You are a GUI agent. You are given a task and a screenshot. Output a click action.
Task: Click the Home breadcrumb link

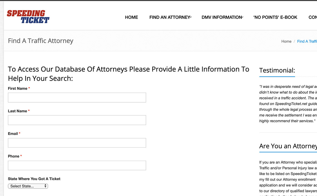(x=286, y=41)
